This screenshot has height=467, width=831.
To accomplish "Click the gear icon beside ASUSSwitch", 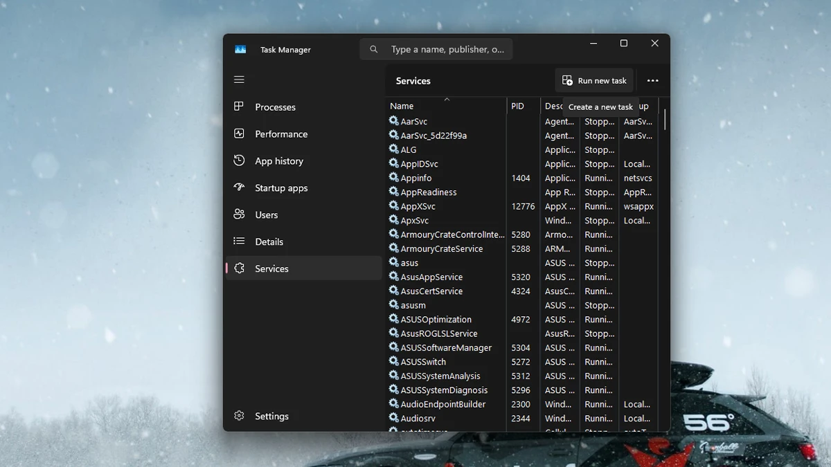I will click(x=393, y=362).
